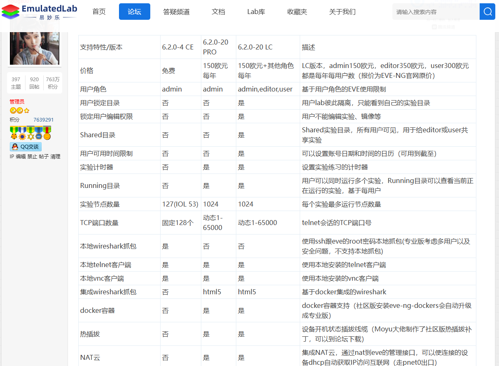Open the 答疑频道 channel
This screenshot has width=499, height=366.
177,12
